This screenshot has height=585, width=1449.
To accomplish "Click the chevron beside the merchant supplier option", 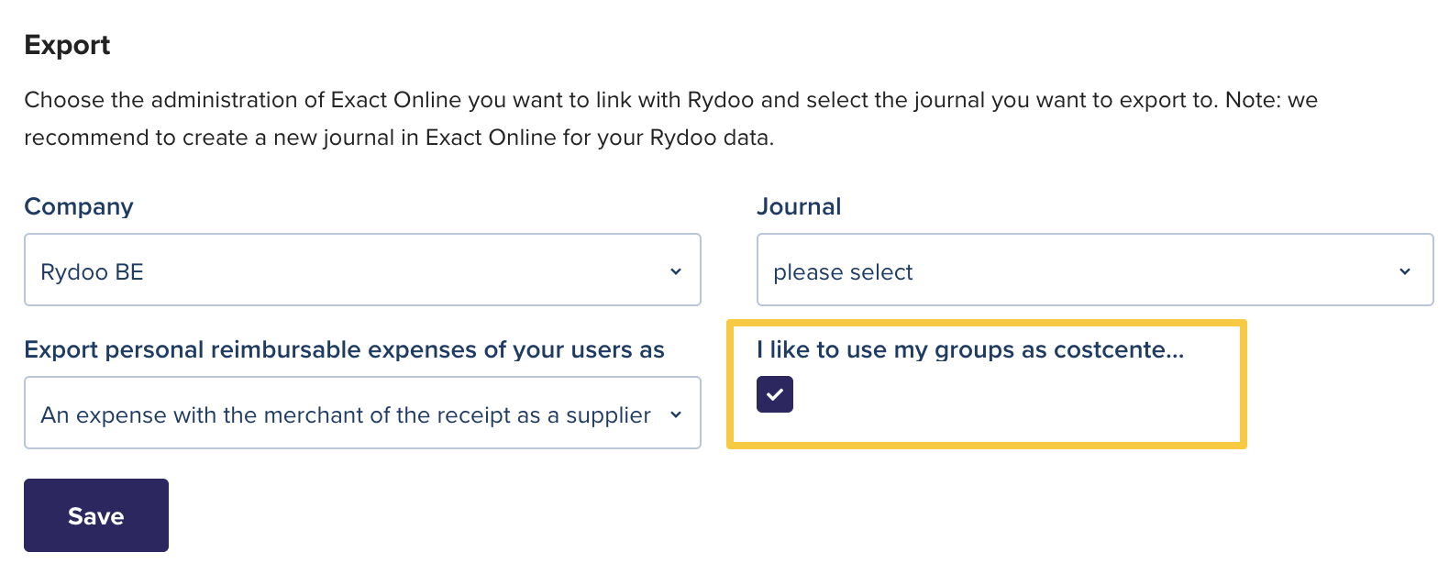I will coord(676,414).
